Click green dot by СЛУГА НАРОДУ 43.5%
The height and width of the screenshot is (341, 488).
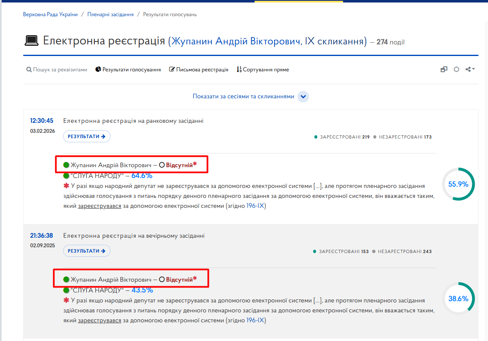click(x=66, y=290)
